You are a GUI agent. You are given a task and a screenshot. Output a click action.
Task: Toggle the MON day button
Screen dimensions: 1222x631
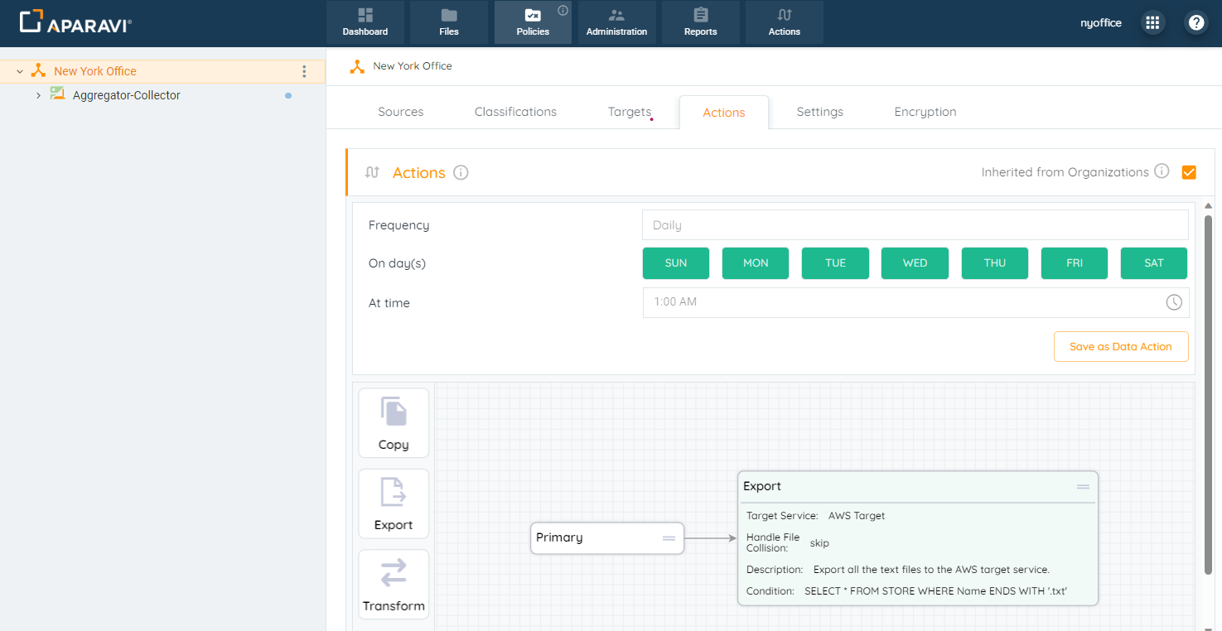point(756,263)
